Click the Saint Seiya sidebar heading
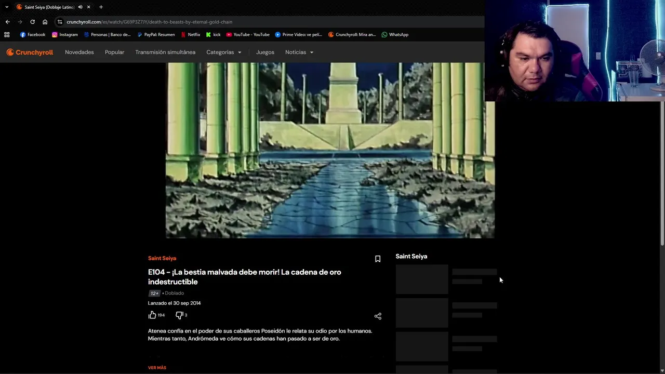Screen dimensions: 665x374 click(411, 256)
